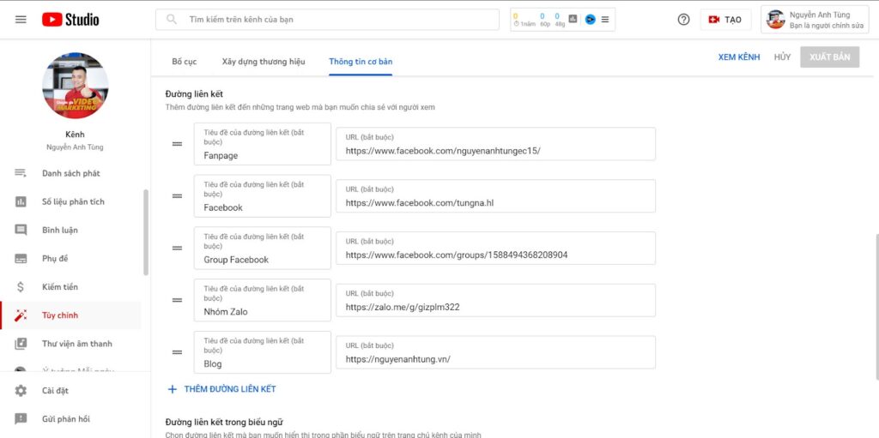Click the Facebook groups URL field
The image size is (879, 438).
(x=495, y=248)
